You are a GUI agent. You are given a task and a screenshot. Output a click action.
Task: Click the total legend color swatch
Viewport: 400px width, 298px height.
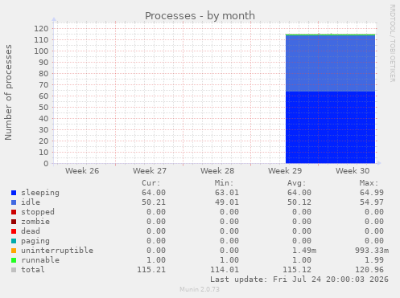pos(14,270)
